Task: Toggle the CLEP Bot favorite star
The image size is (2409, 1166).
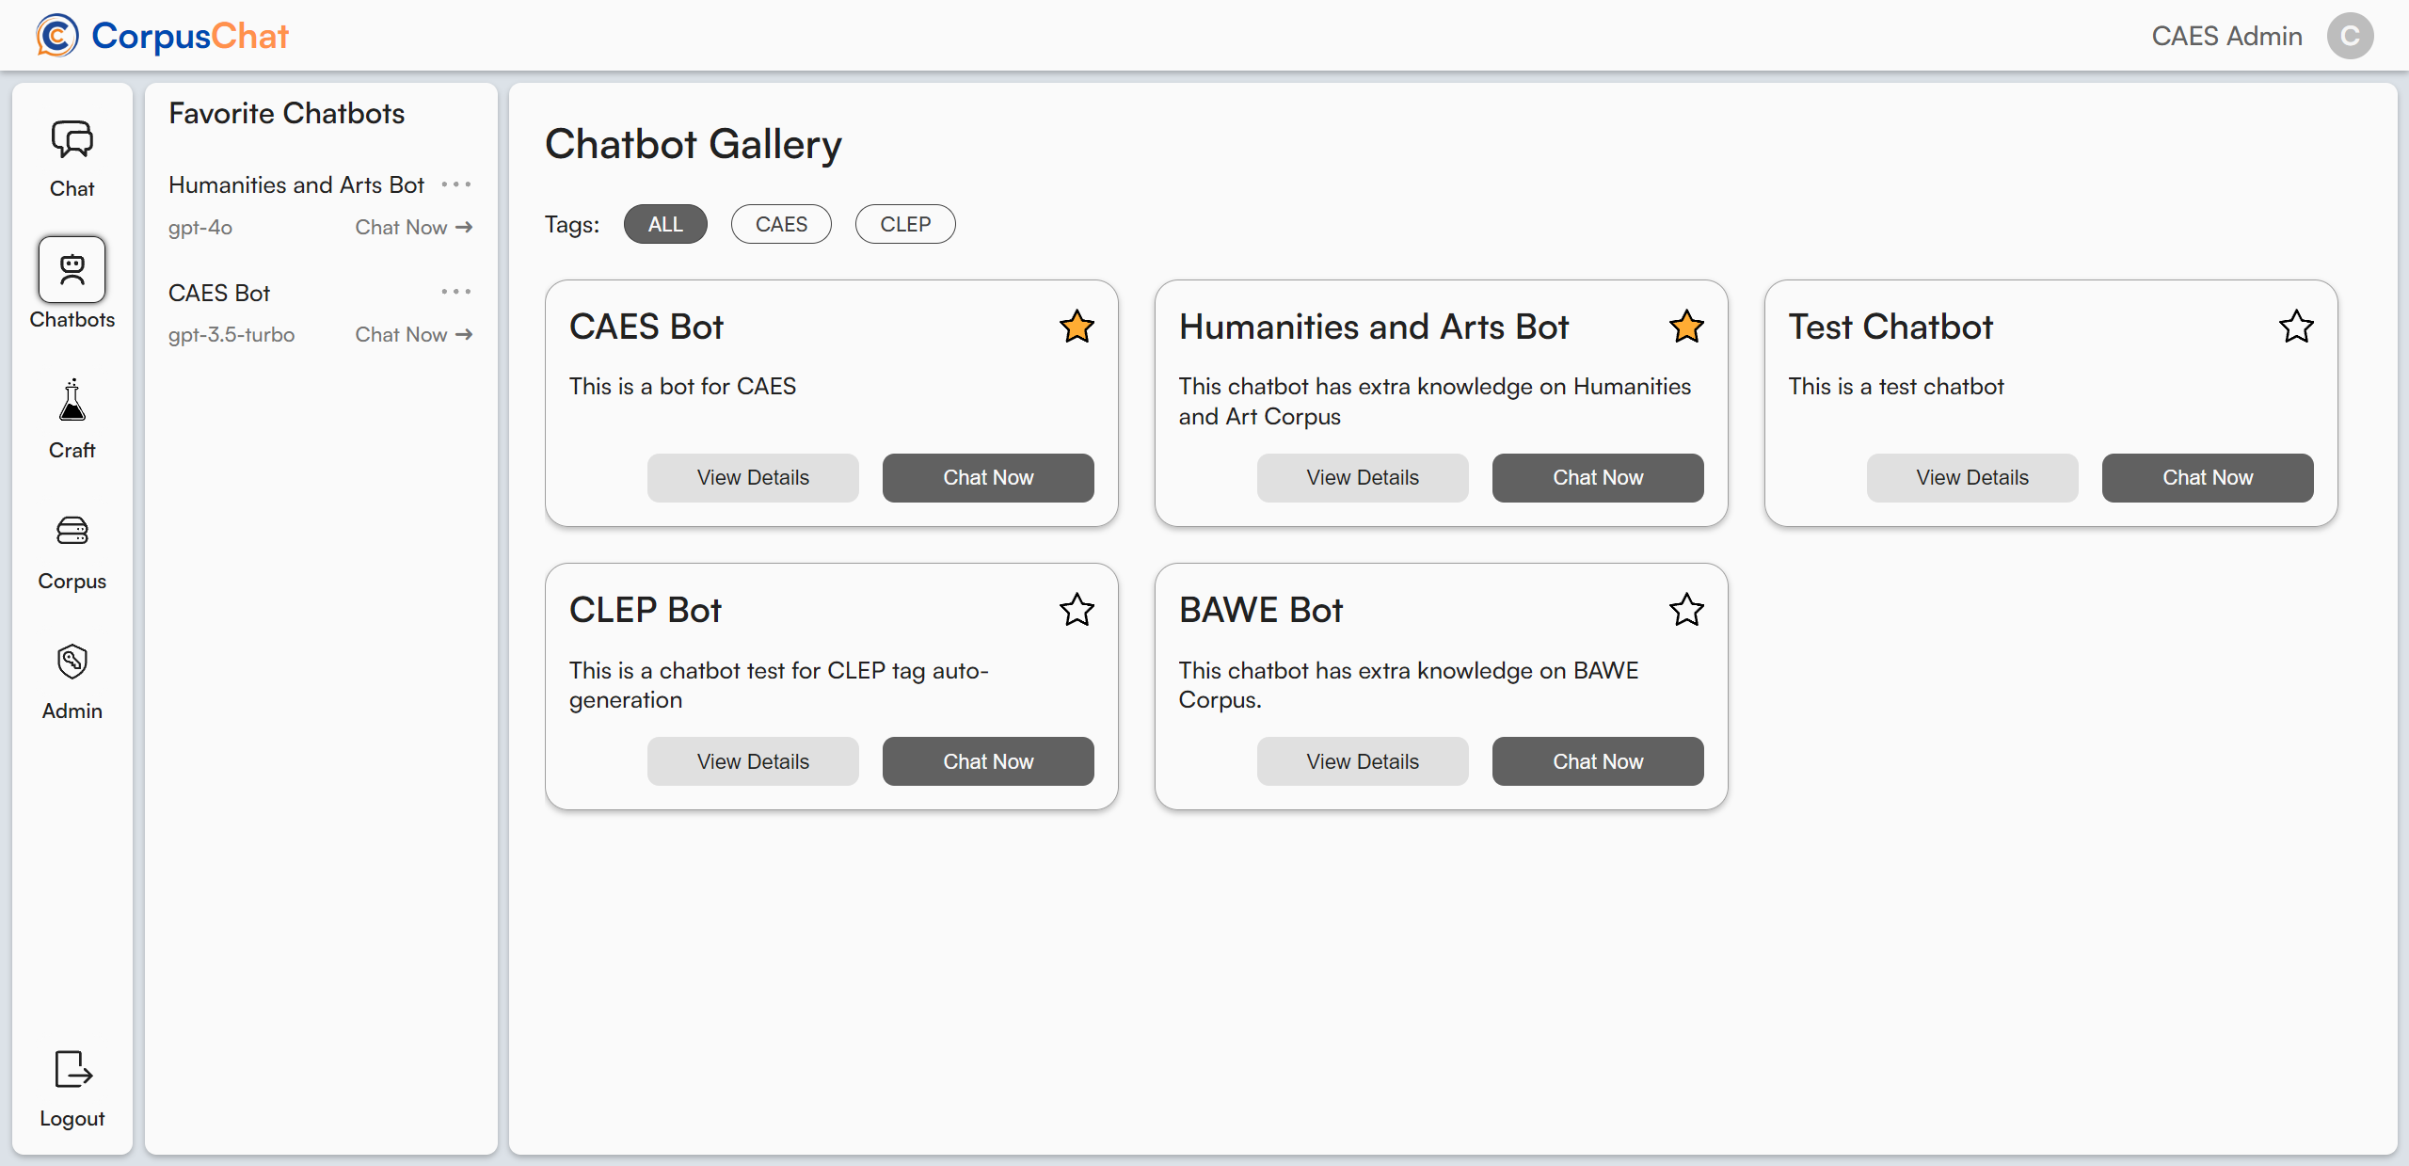Action: tap(1077, 610)
